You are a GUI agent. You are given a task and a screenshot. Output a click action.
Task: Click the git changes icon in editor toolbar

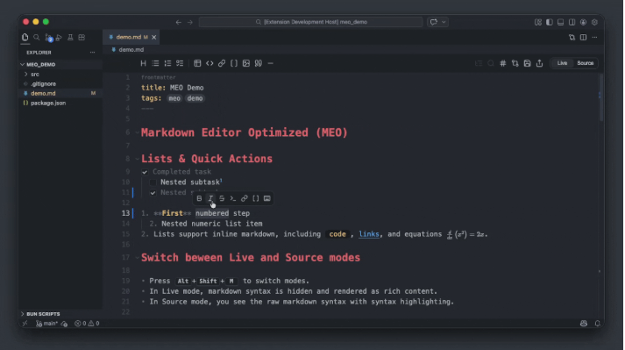pos(515,63)
